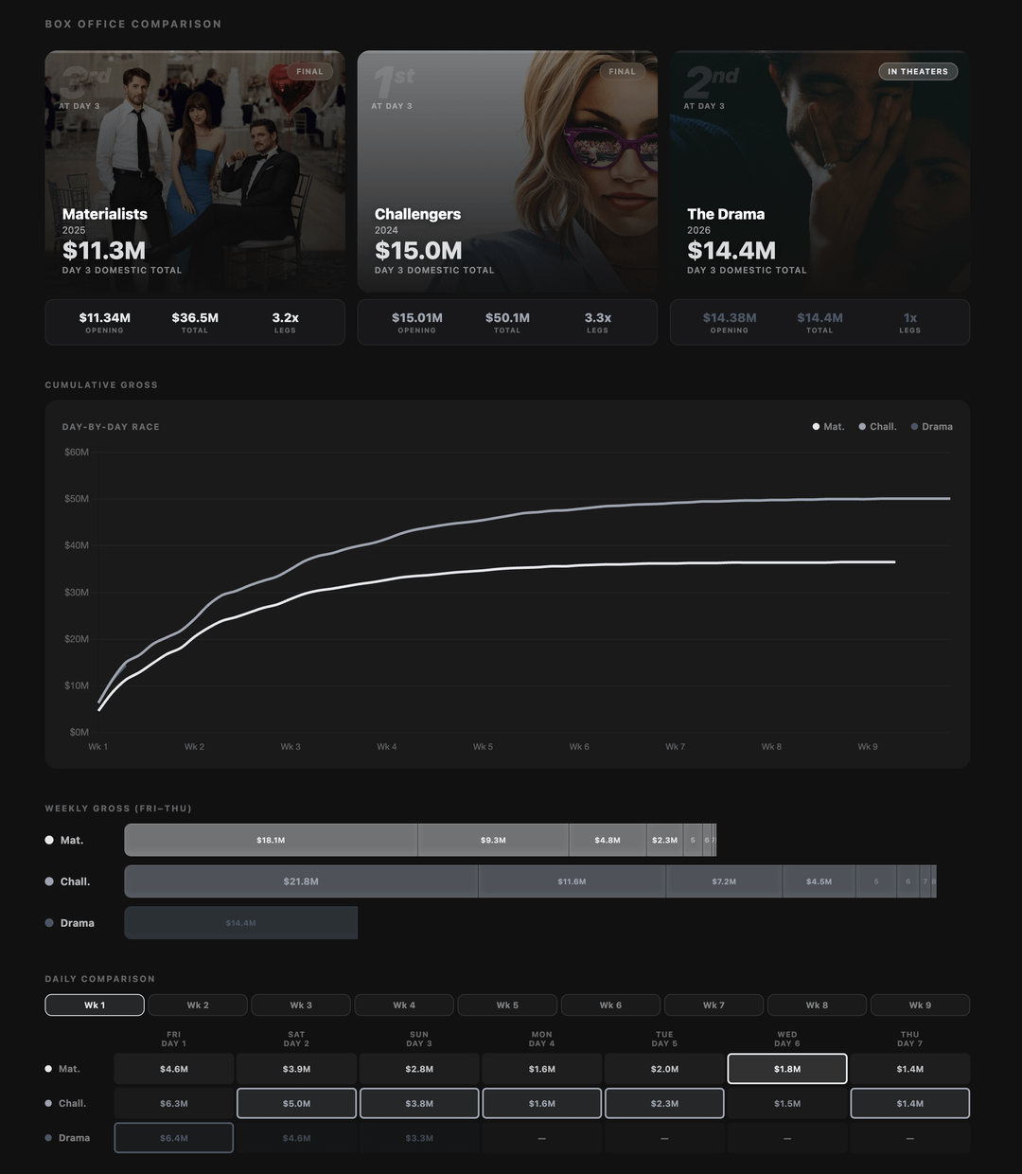Click the FINAL badge on Challengers card
Viewport: 1022px width, 1174px height.
click(622, 72)
